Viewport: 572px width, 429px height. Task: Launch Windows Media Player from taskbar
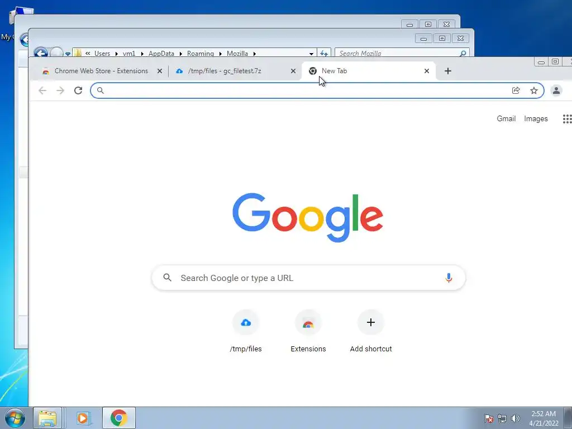(83, 418)
